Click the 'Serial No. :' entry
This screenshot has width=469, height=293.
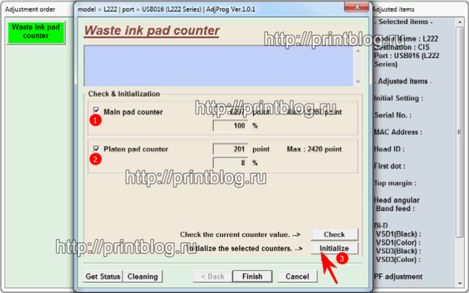pyautogui.click(x=393, y=115)
